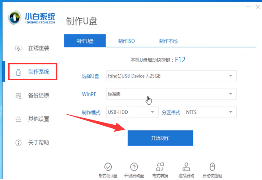Open the 格式转换 conversion icon
Viewport: 262px width, 180px height.
pyautogui.click(x=160, y=167)
